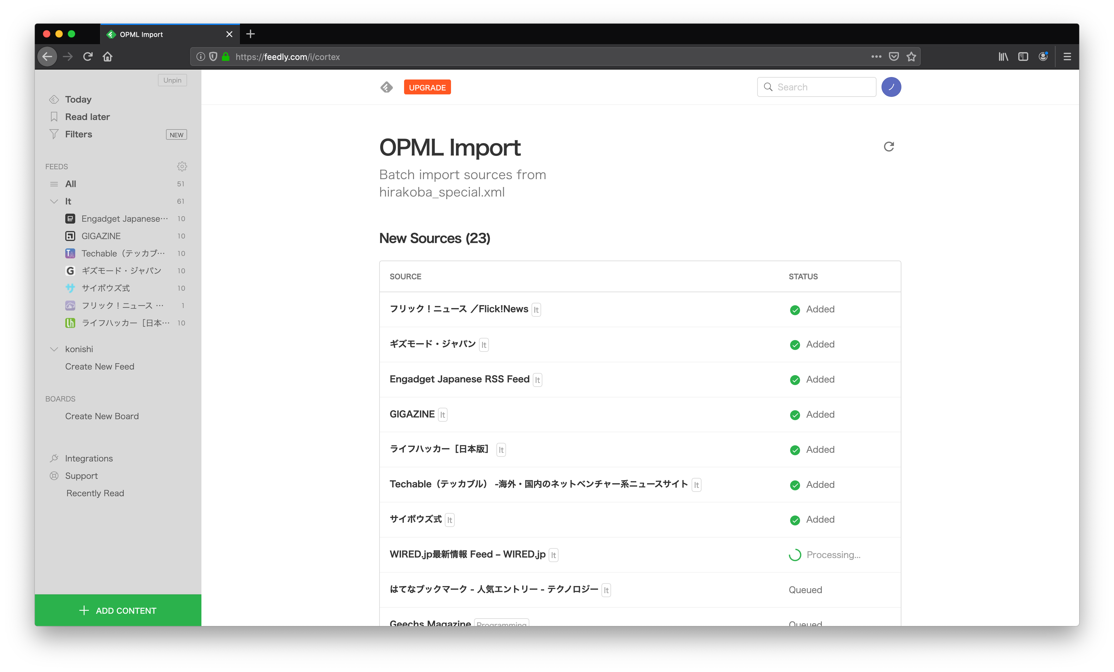Click into the Search field
The width and height of the screenshot is (1114, 672).
point(823,87)
